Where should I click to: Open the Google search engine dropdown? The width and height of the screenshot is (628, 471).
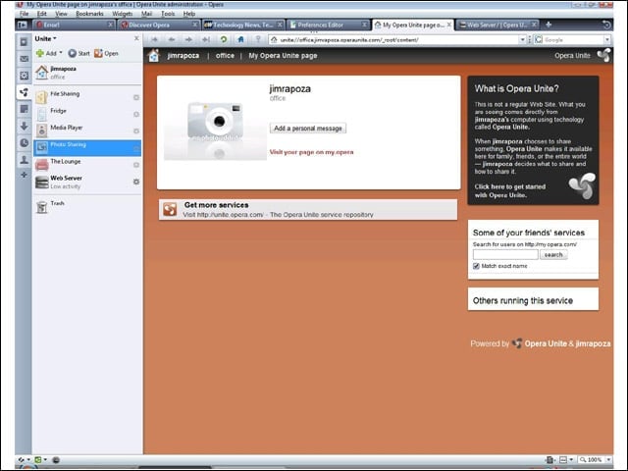[x=607, y=39]
